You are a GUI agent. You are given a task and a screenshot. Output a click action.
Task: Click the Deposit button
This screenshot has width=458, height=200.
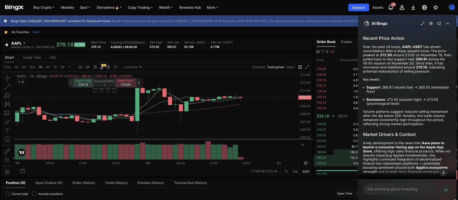[359, 7]
